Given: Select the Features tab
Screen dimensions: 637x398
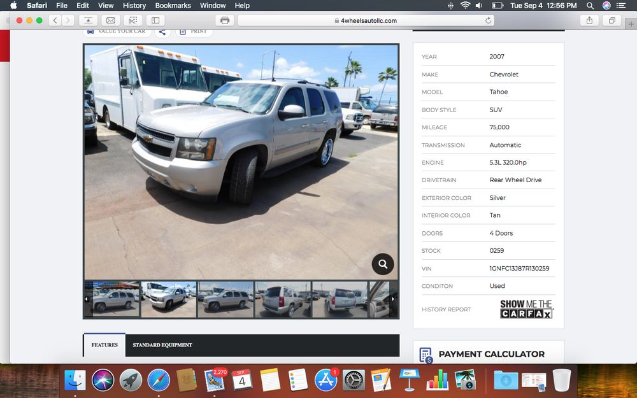Looking at the screenshot, I should pyautogui.click(x=104, y=345).
